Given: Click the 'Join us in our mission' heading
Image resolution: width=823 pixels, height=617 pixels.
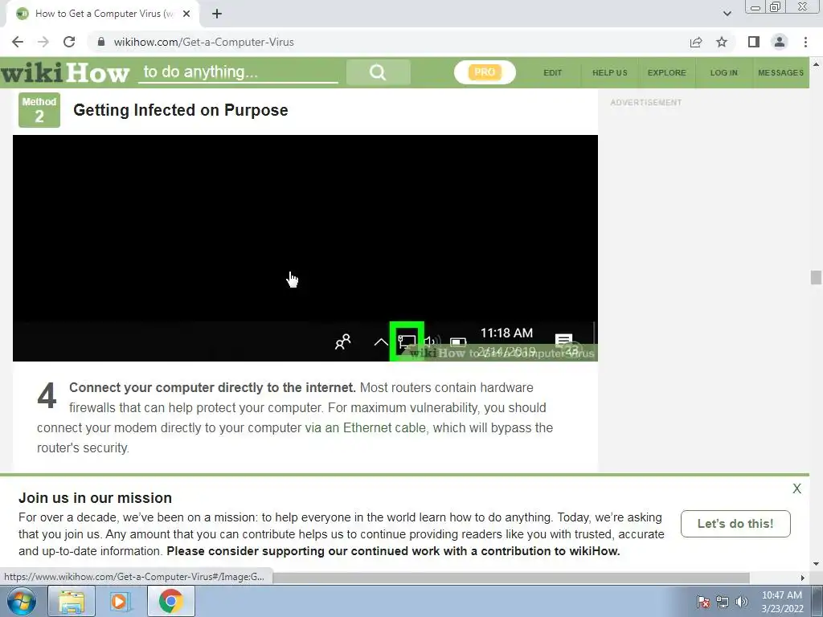Looking at the screenshot, I should (95, 498).
